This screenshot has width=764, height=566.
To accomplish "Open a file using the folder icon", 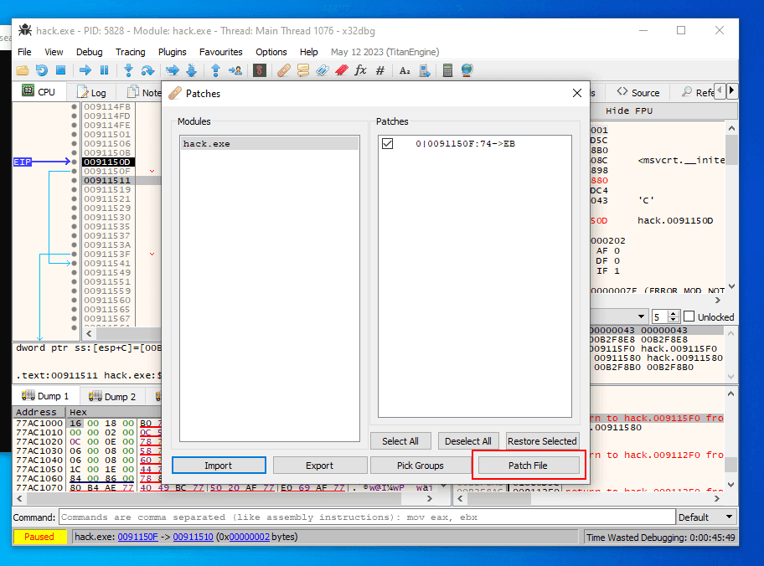I will click(21, 70).
